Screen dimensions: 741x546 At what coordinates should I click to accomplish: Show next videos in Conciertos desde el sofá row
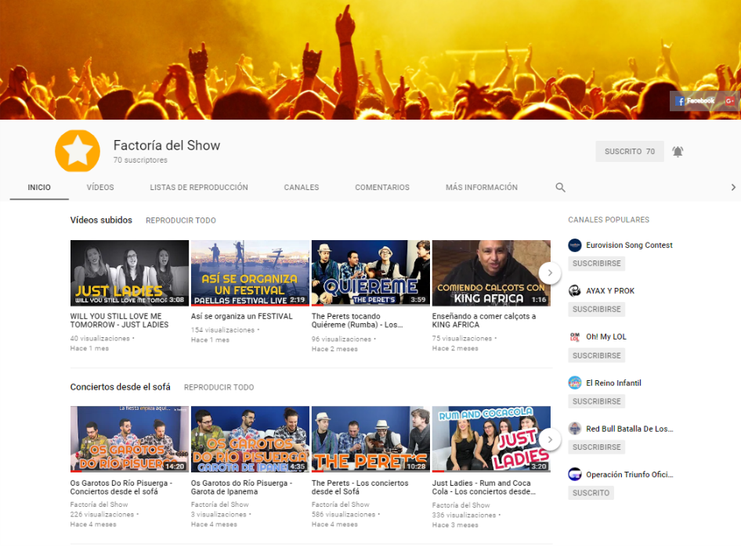pyautogui.click(x=550, y=440)
